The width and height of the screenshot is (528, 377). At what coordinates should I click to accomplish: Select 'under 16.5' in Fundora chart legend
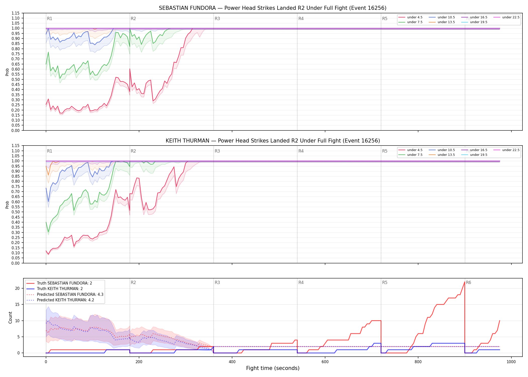(x=474, y=17)
